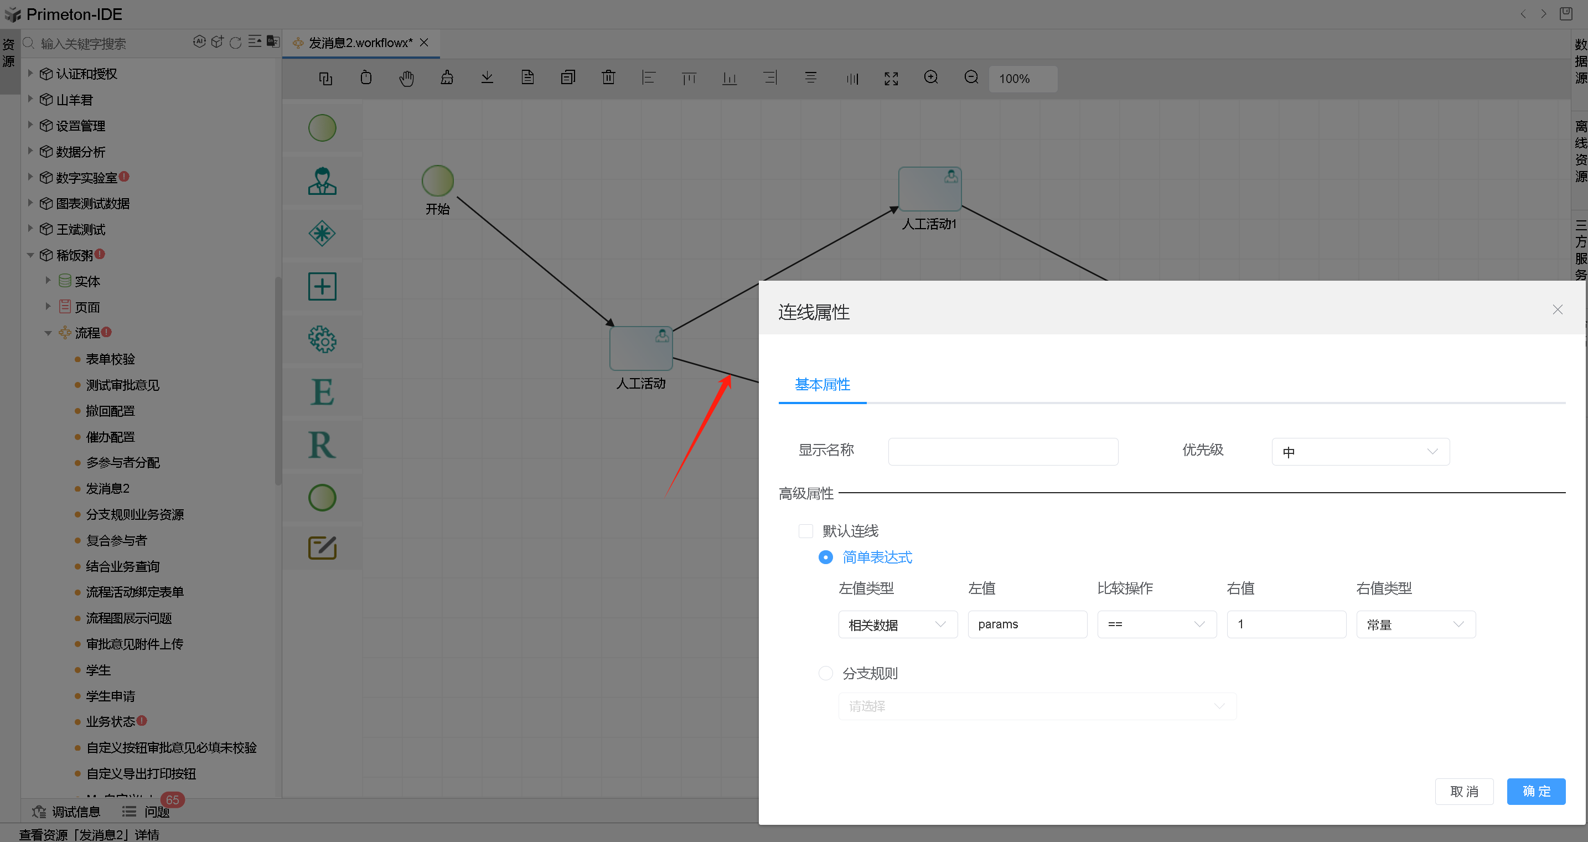Select the automatic activity gear tool
Image resolution: width=1588 pixels, height=842 pixels.
pos(322,340)
